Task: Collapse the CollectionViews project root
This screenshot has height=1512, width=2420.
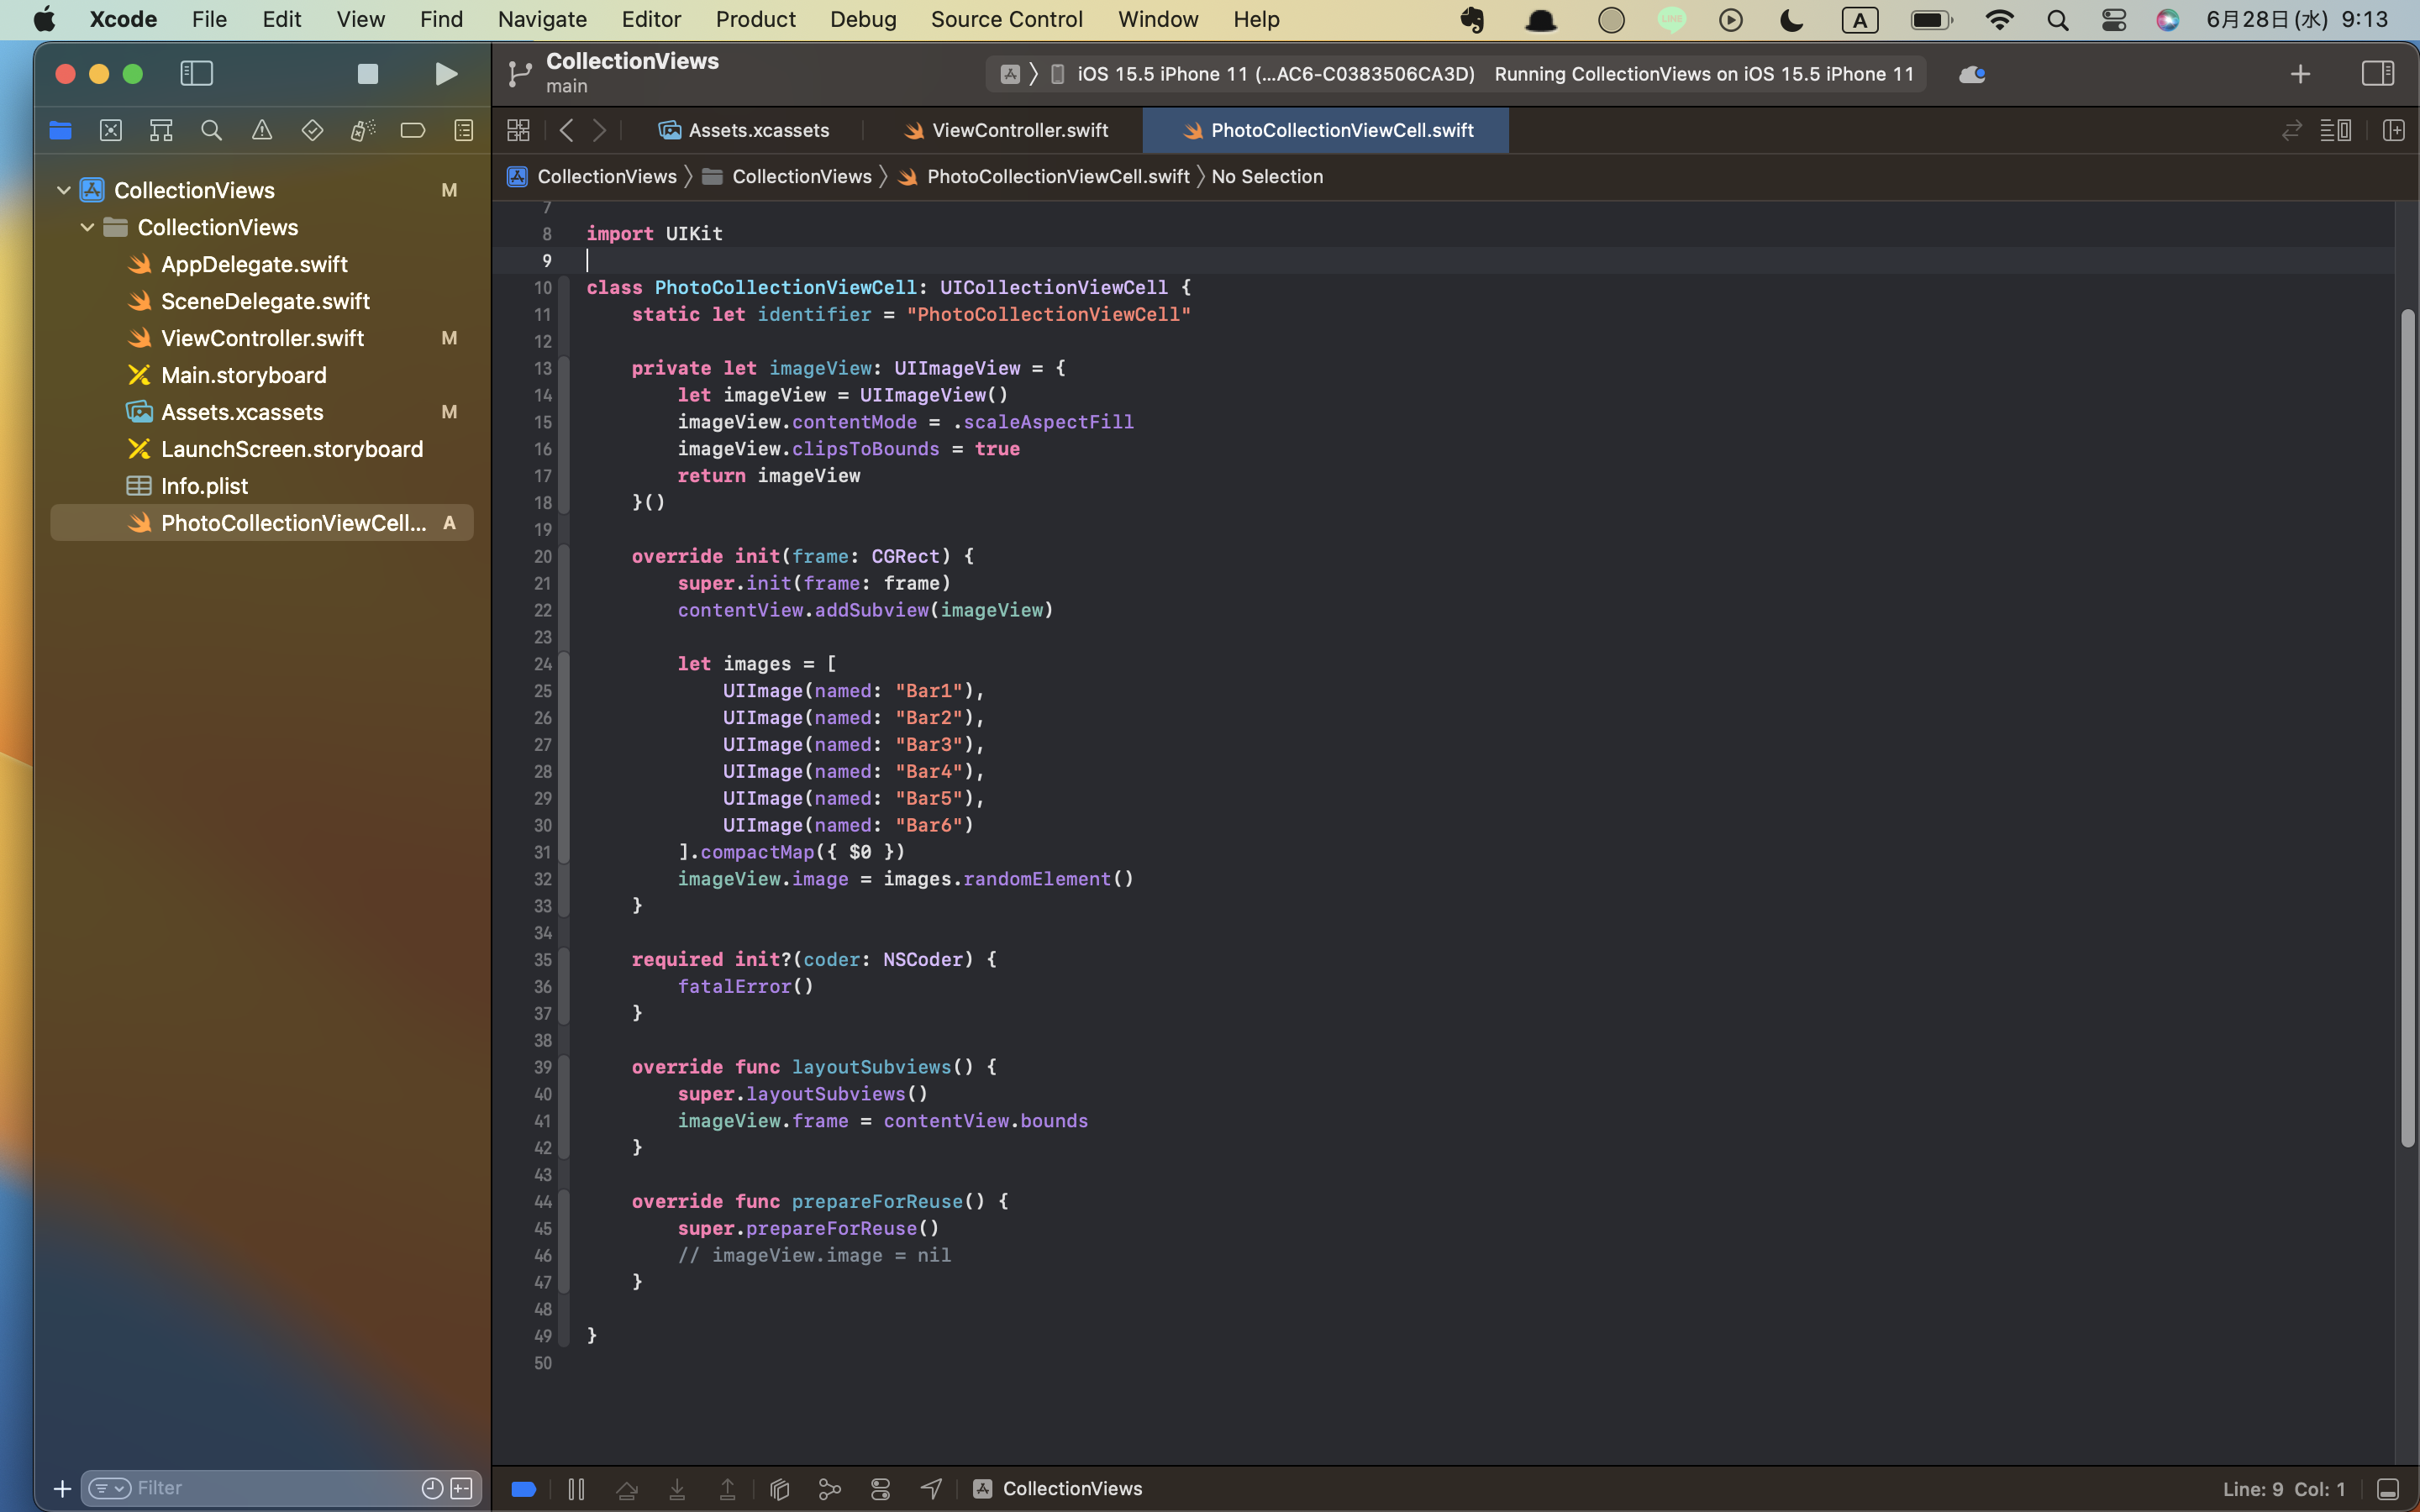Action: tap(64, 190)
